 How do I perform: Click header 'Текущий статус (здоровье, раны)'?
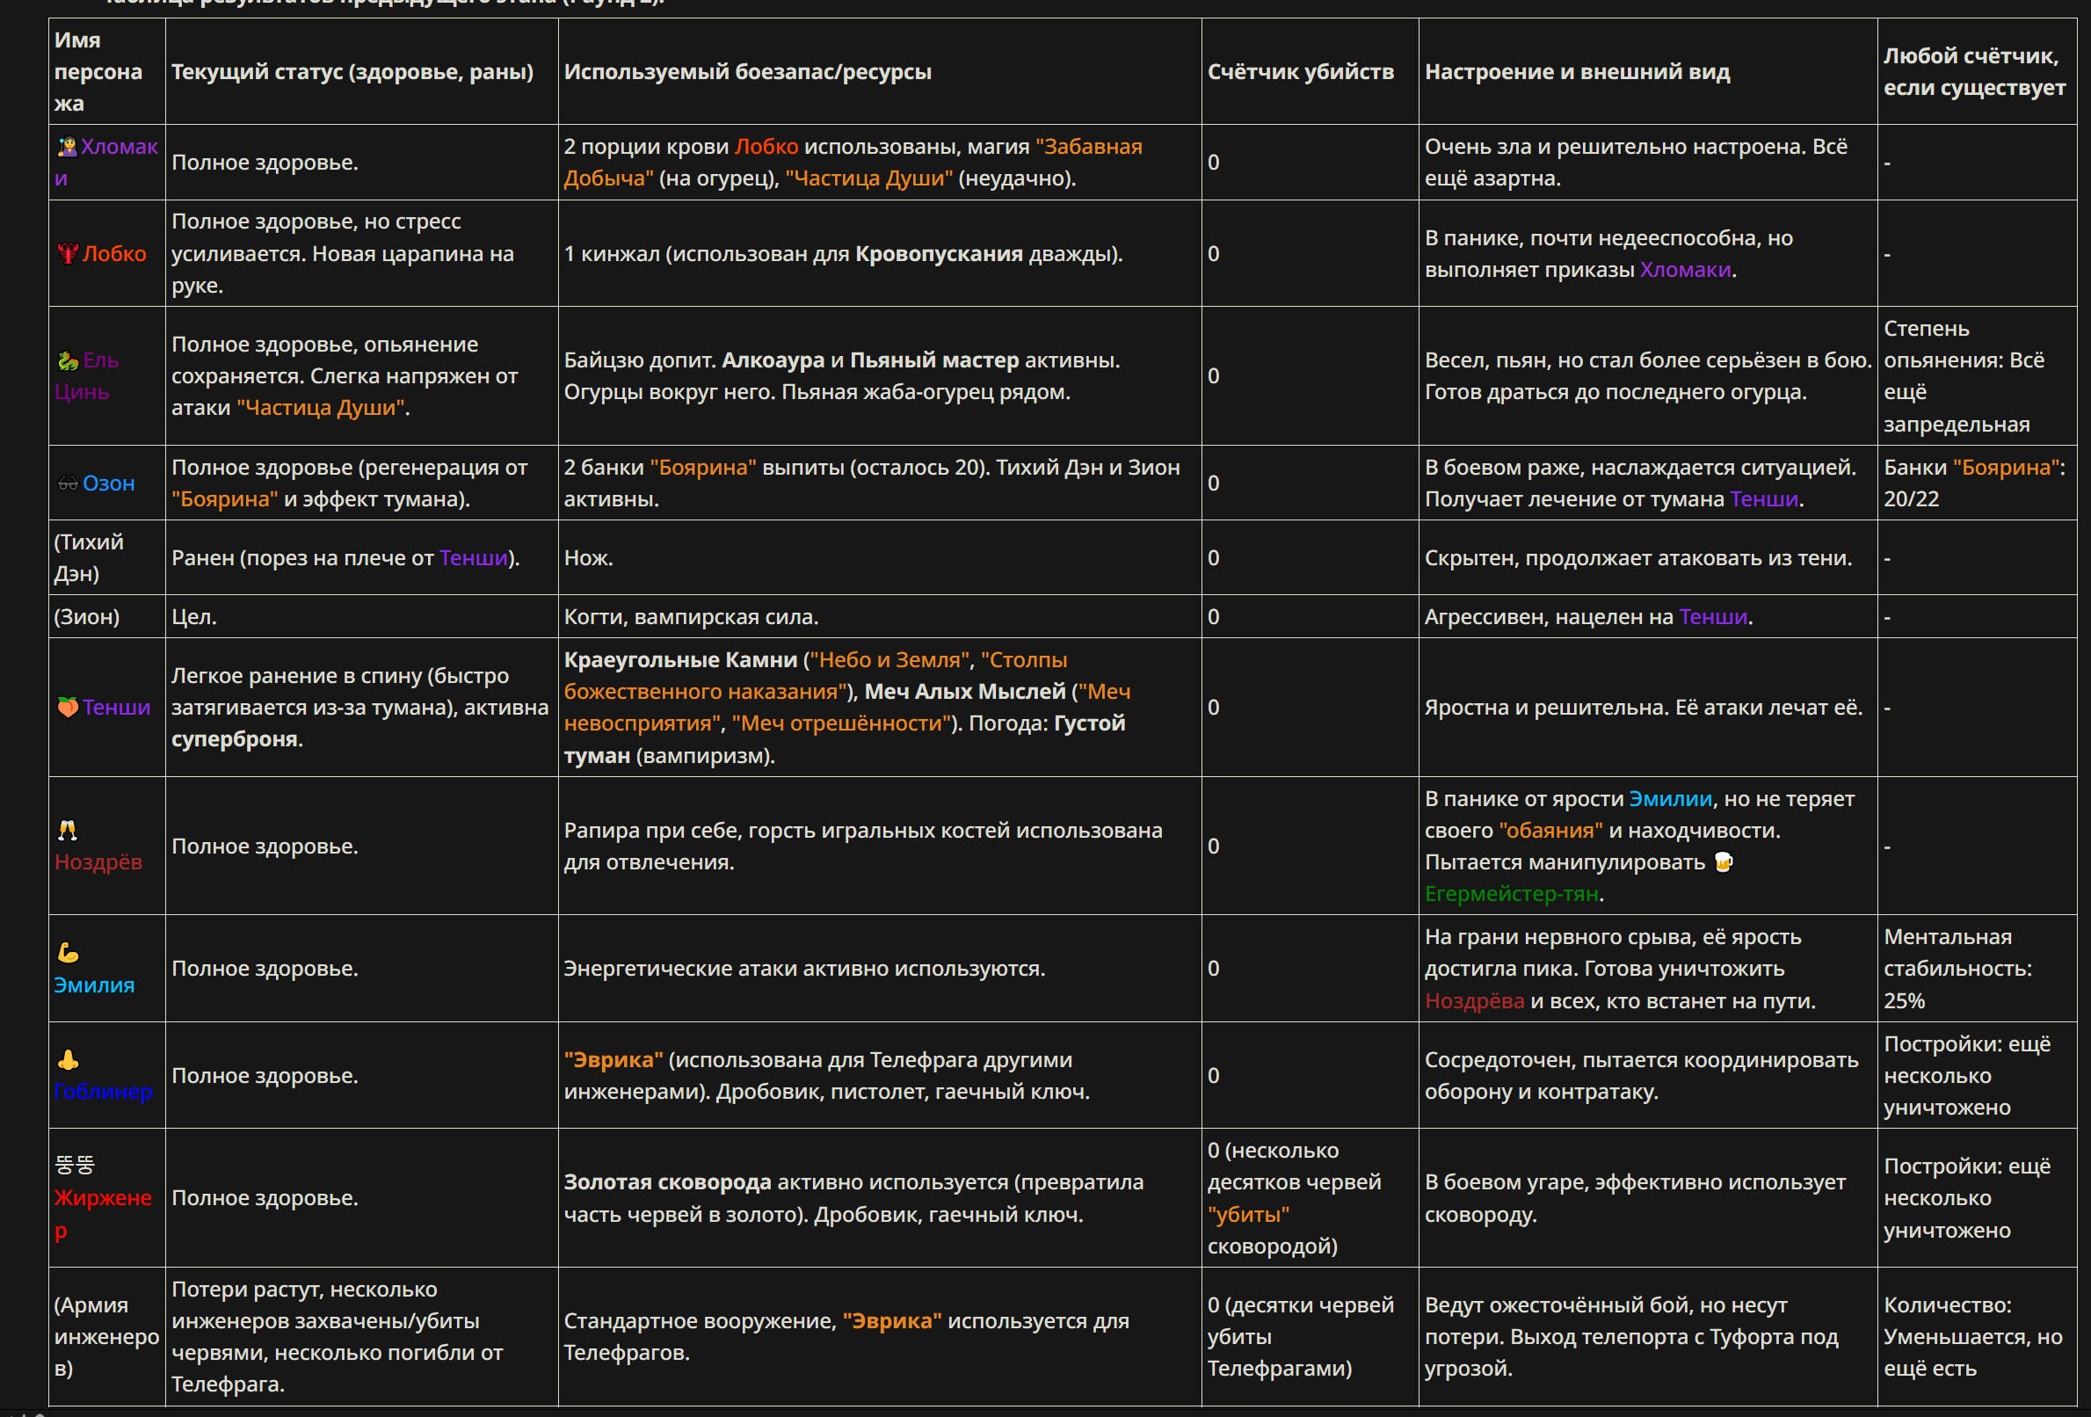[352, 72]
